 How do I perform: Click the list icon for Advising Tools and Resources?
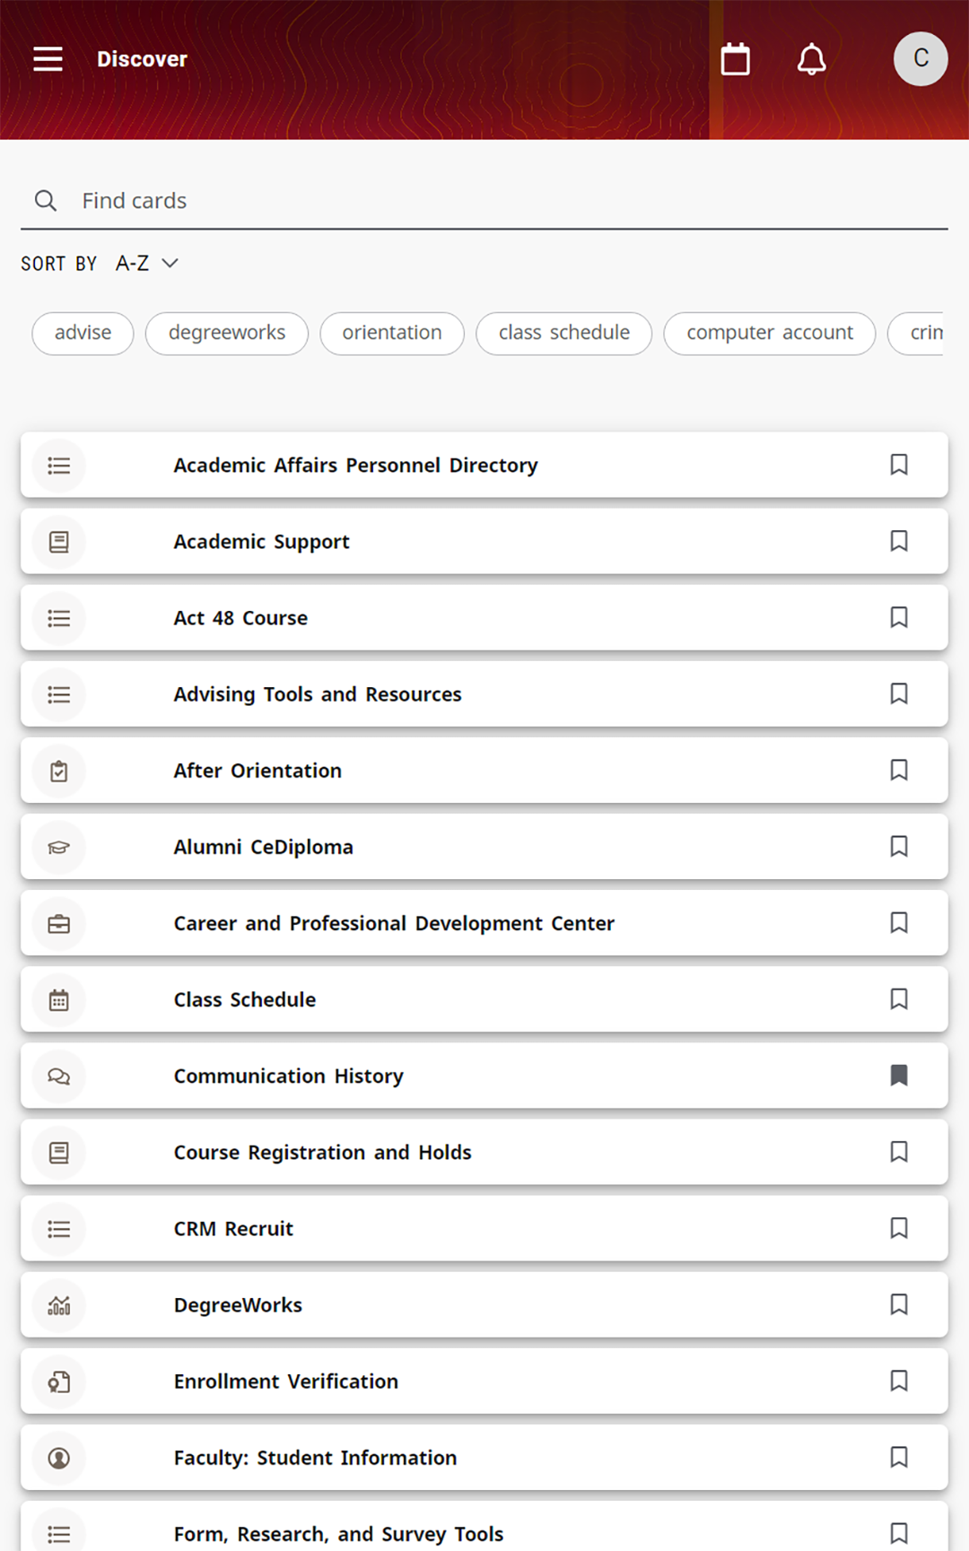(59, 694)
